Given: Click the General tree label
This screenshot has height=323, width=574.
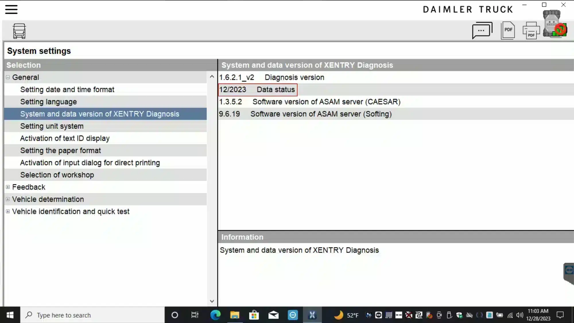Looking at the screenshot, I should [26, 77].
